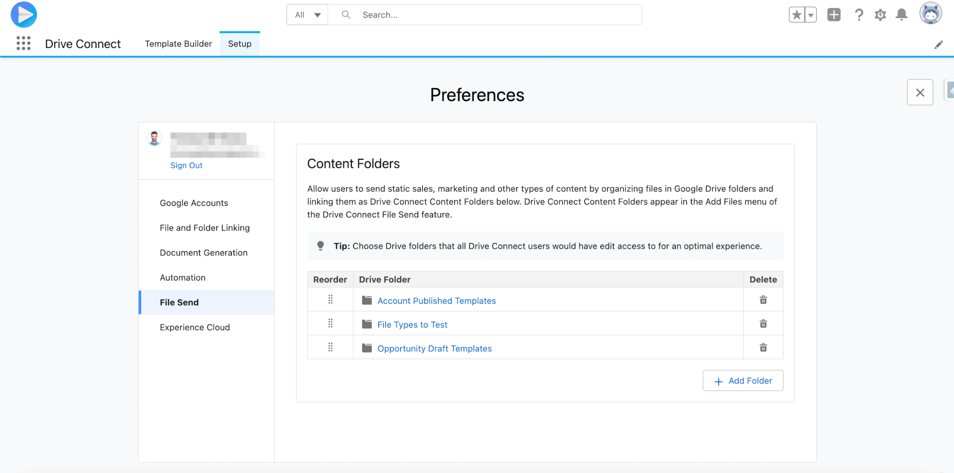Grab reorder handle for Account Published Templates
Screen dimensions: 954x473
coord(330,299)
